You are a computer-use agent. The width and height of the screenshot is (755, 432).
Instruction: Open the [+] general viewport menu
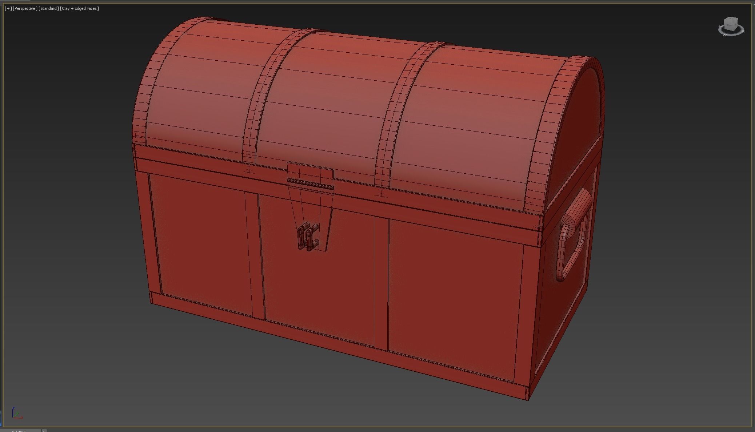8,8
